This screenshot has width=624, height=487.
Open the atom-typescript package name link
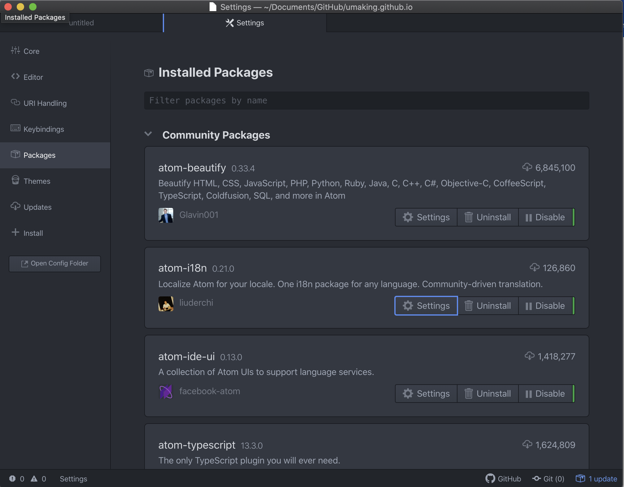pos(197,445)
